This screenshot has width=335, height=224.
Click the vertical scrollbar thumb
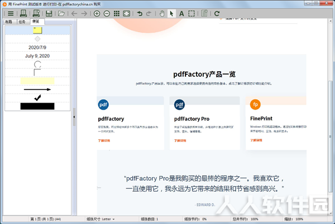tap(331, 137)
